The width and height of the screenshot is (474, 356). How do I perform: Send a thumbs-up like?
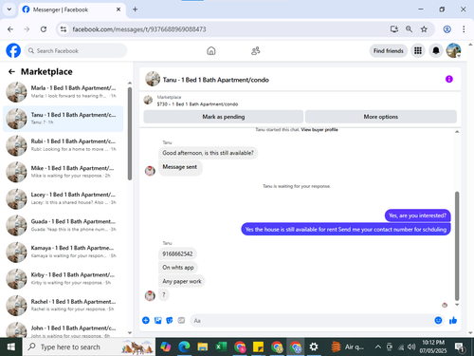(453, 320)
